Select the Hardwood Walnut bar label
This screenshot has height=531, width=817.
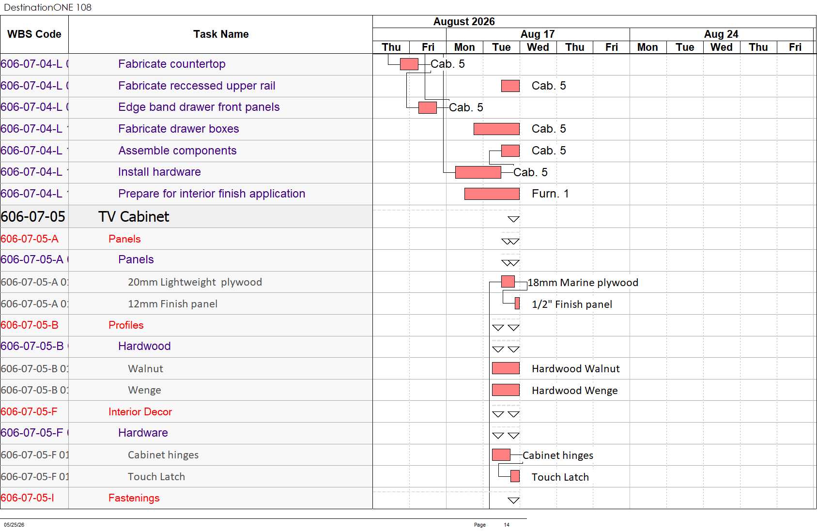tap(576, 369)
